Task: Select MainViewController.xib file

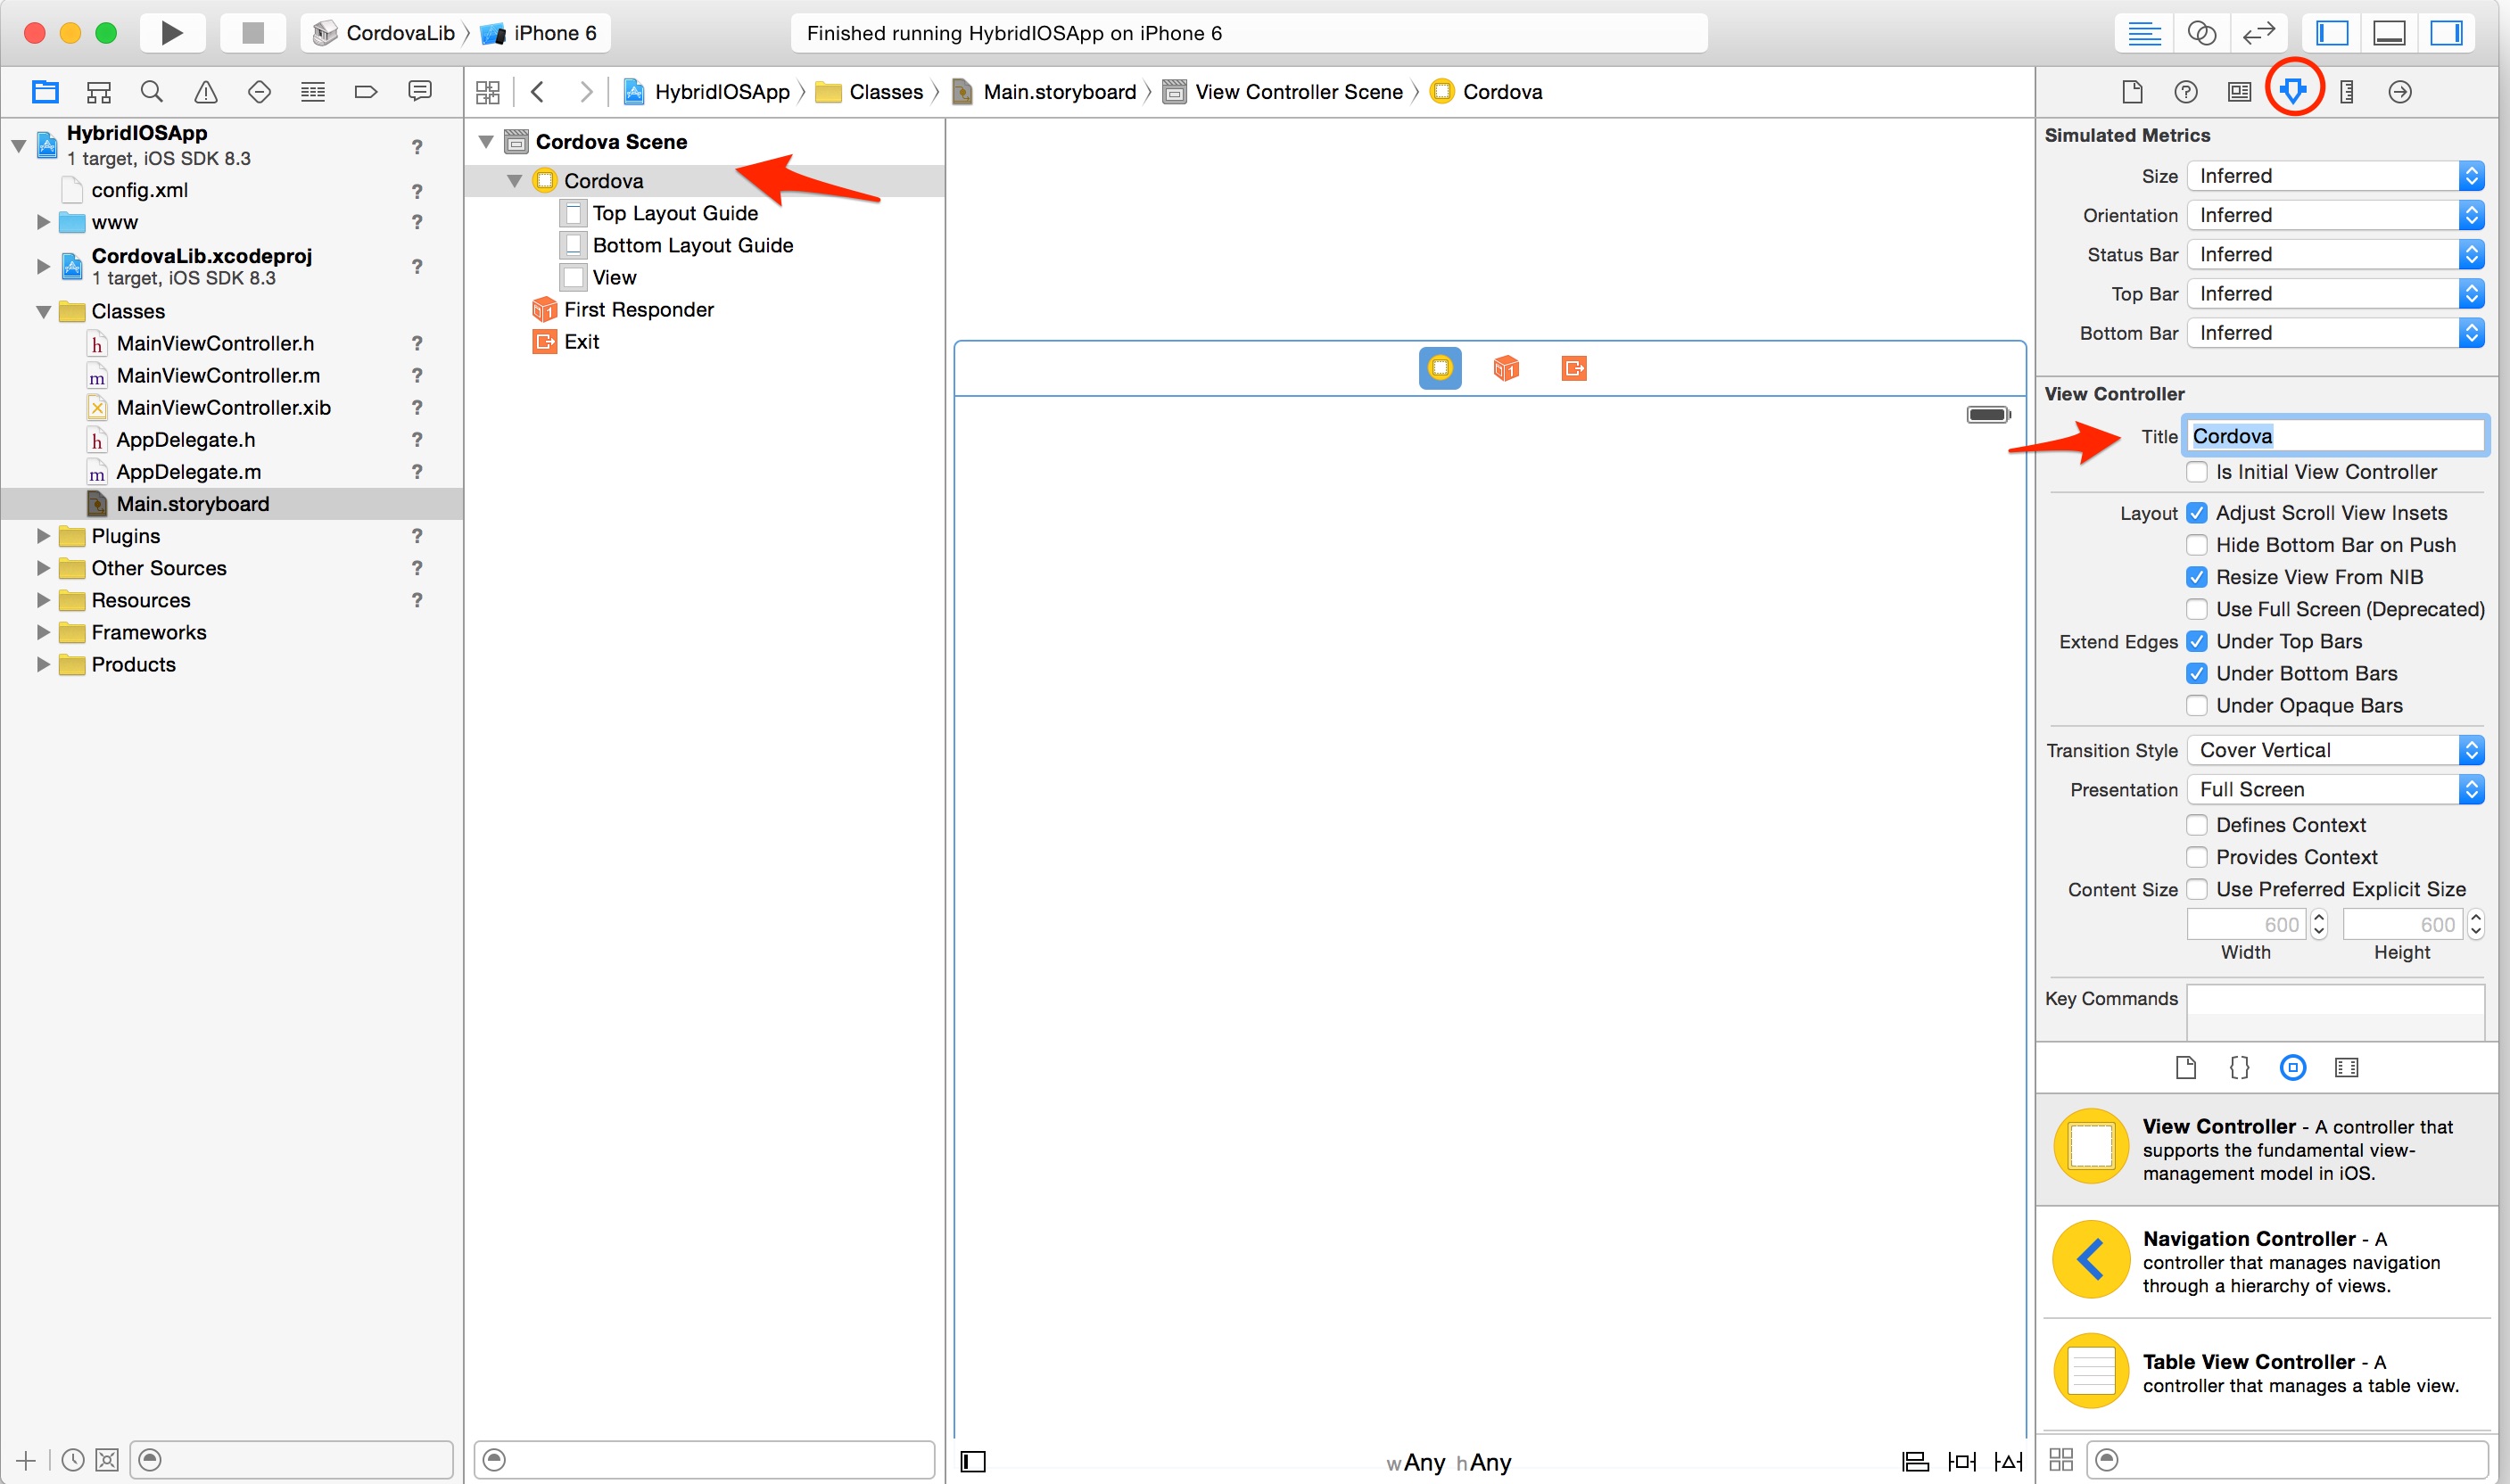Action: click(x=223, y=408)
